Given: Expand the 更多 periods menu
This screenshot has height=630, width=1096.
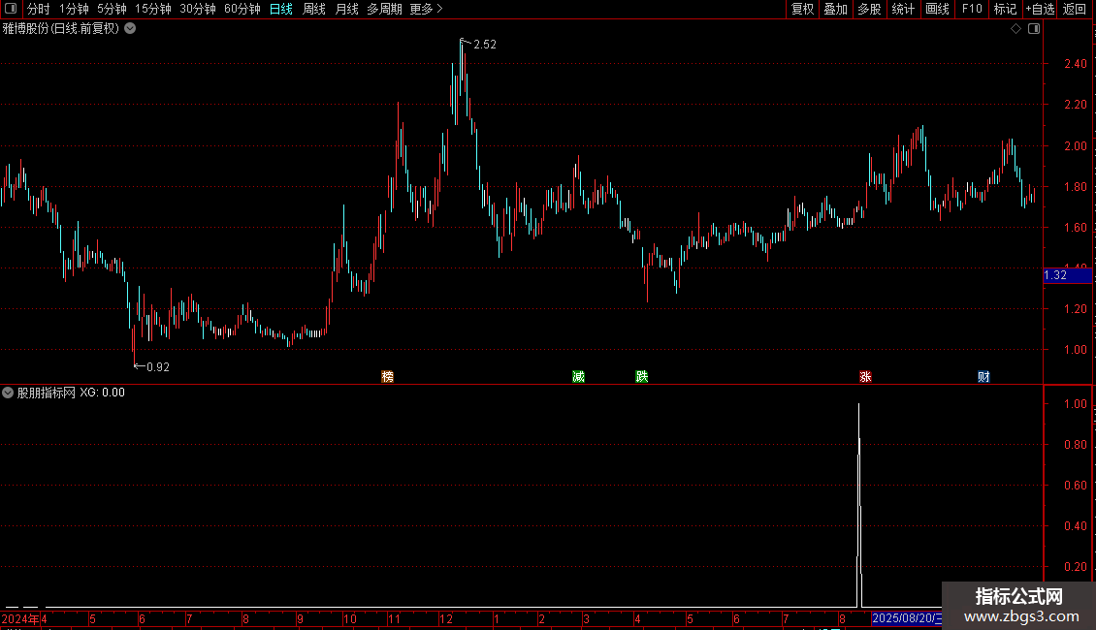Looking at the screenshot, I should tap(427, 9).
